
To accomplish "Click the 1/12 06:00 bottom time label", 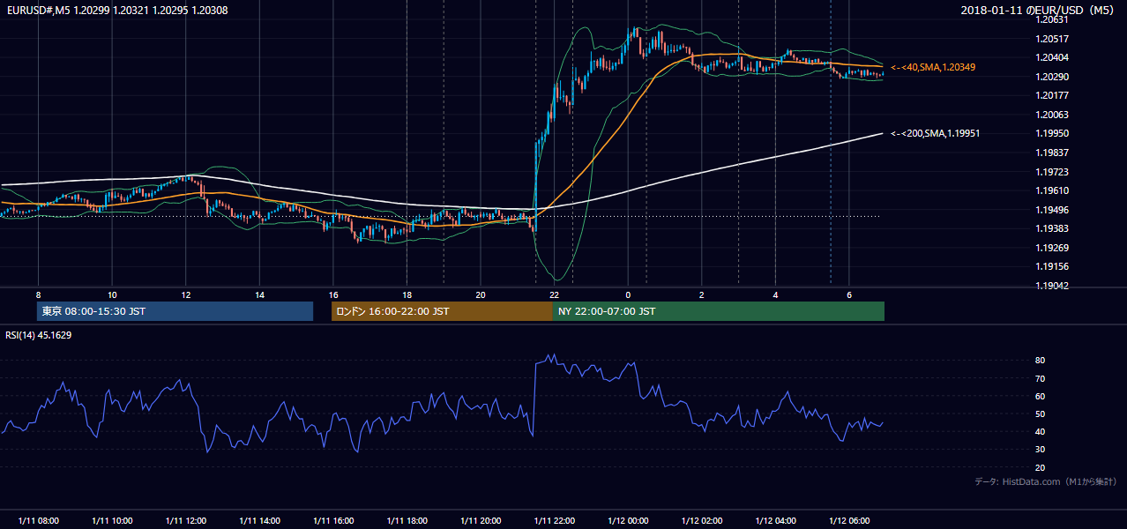I will (x=849, y=521).
